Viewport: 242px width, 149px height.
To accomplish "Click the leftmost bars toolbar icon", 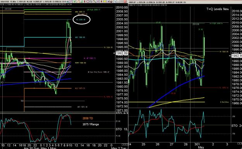I will tap(68, 2).
